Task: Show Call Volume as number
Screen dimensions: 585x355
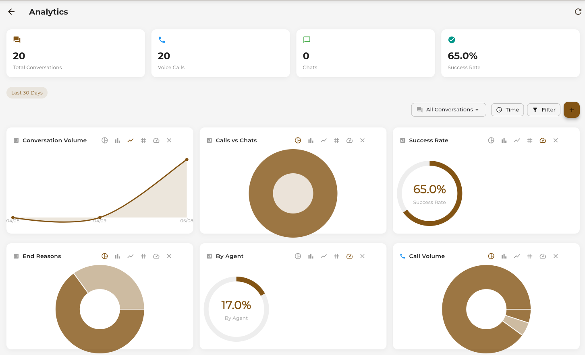Action: (530, 256)
